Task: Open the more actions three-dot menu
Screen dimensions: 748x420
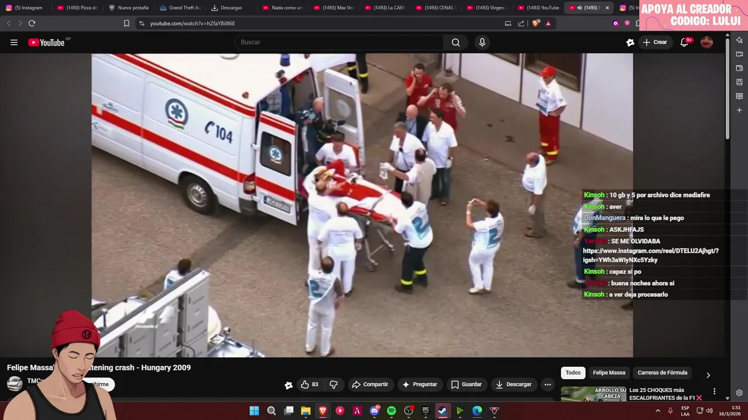Action: pos(548,384)
